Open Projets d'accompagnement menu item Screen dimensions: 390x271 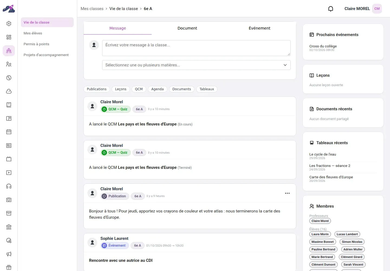[47, 55]
